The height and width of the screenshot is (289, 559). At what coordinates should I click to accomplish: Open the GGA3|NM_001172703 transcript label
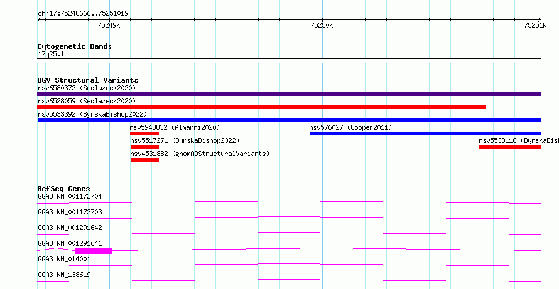70,212
